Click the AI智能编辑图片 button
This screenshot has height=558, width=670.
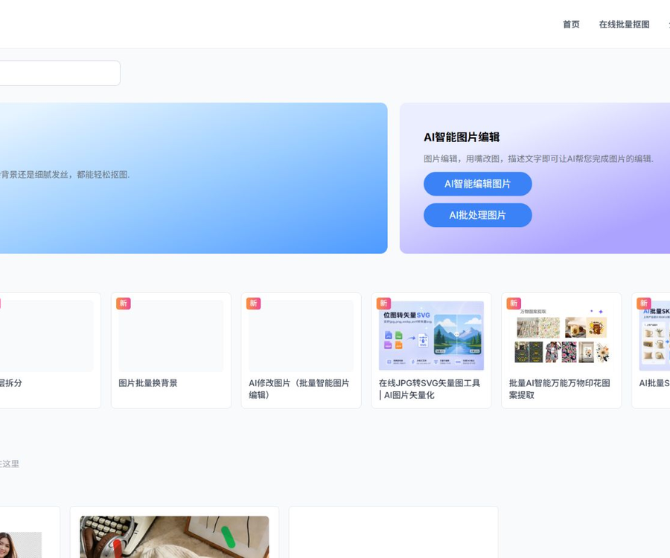click(x=478, y=184)
